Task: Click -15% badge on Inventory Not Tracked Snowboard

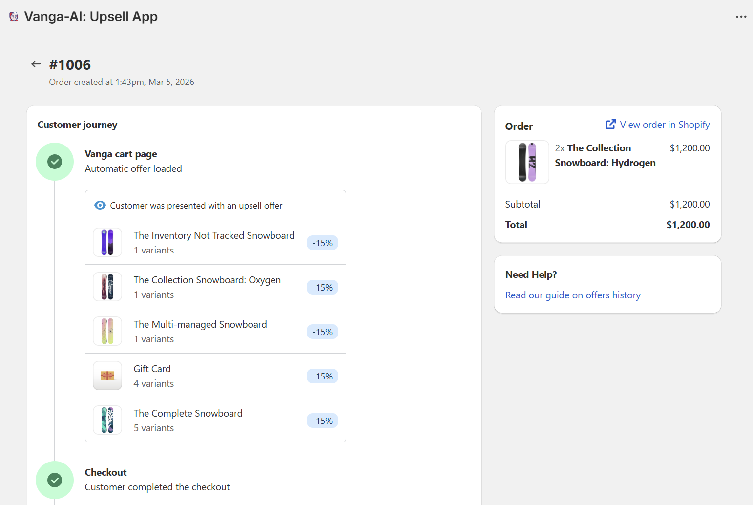Action: (x=322, y=243)
